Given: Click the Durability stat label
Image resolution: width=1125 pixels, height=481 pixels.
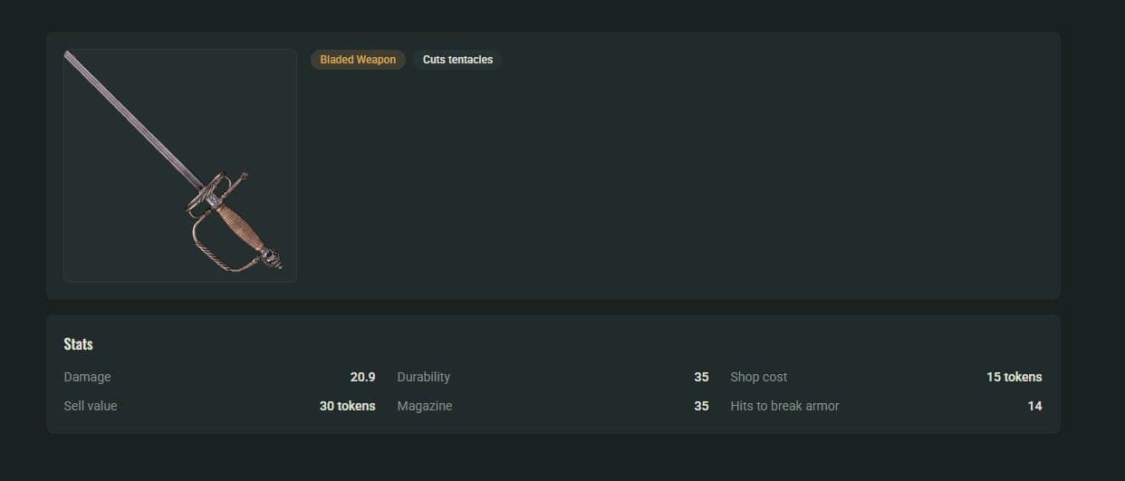Looking at the screenshot, I should point(423,377).
